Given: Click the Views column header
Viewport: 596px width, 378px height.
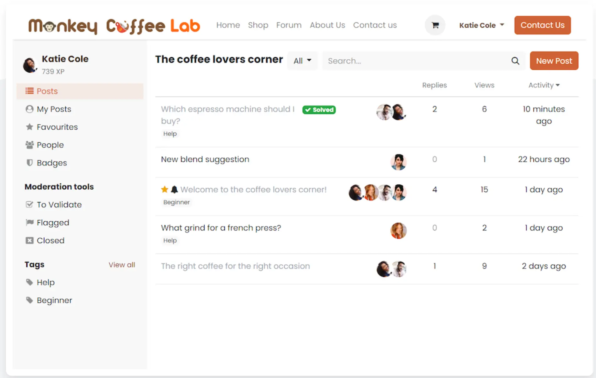Looking at the screenshot, I should [484, 85].
